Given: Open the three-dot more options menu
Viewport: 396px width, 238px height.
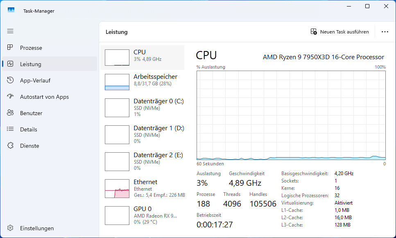Looking at the screenshot, I should tap(385, 32).
